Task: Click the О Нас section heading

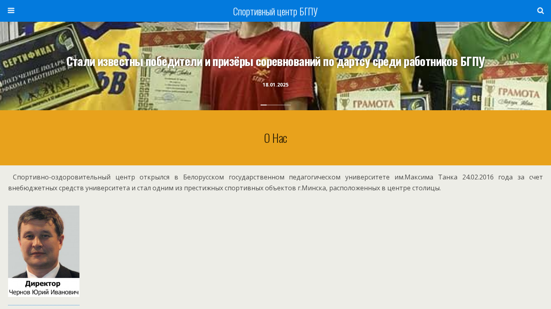Action: click(275, 138)
